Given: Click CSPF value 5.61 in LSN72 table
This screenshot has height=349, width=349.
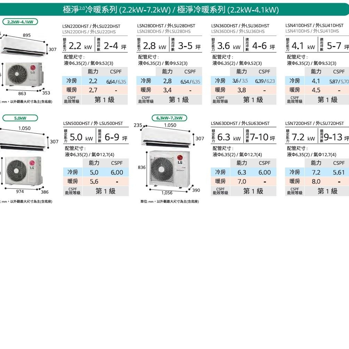Looking at the screenshot, I should click(339, 172).
